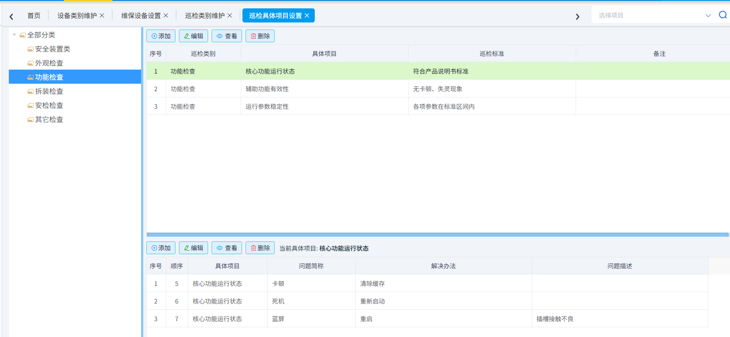Select the 死机 problem row
Image resolution: width=730 pixels, height=337 pixels.
[x=427, y=301]
